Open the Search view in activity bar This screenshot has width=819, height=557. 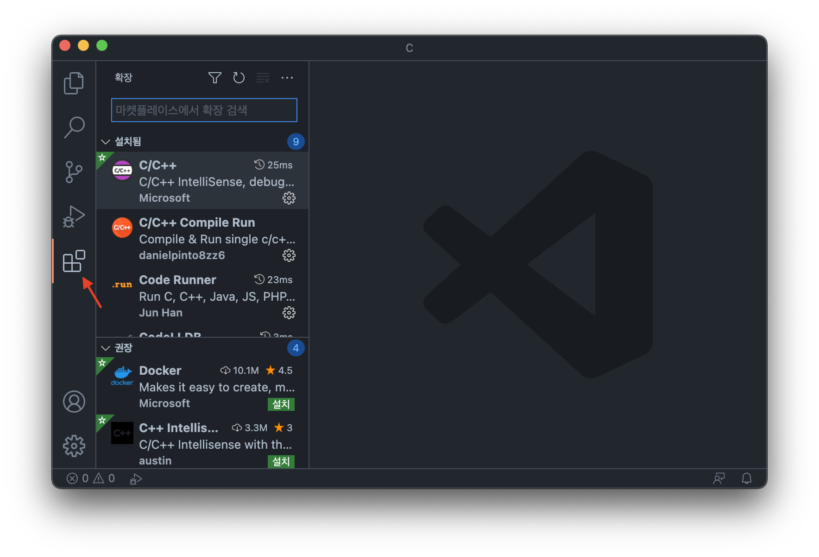tap(74, 127)
